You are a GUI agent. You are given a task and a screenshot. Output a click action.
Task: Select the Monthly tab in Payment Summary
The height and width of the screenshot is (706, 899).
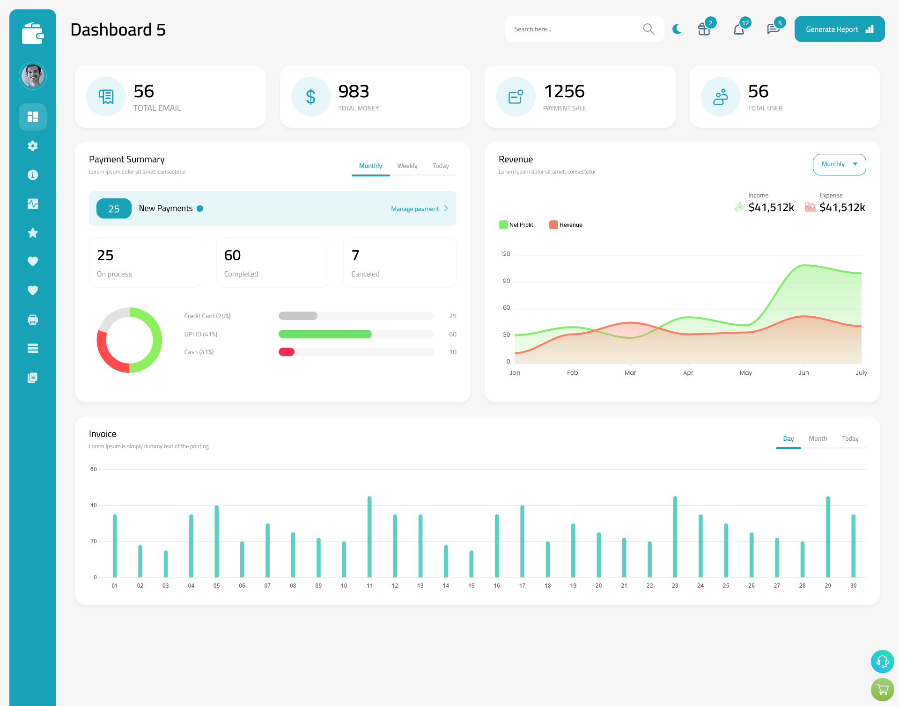(x=371, y=166)
